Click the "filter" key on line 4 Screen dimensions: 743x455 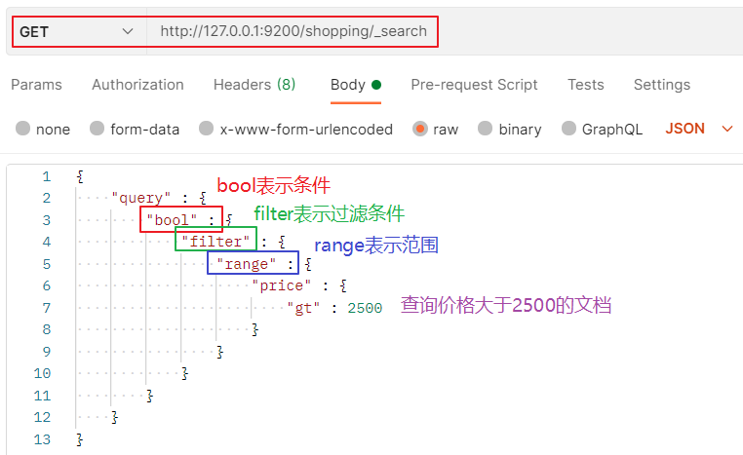pyautogui.click(x=215, y=242)
